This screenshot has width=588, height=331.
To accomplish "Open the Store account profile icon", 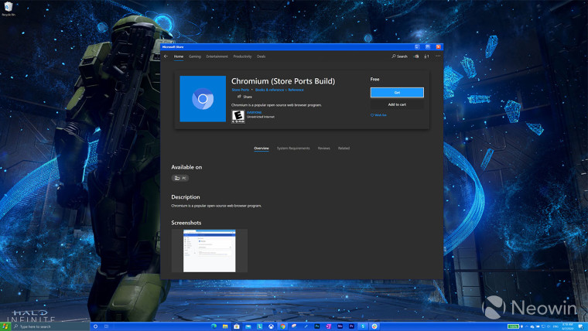I will 416,56.
